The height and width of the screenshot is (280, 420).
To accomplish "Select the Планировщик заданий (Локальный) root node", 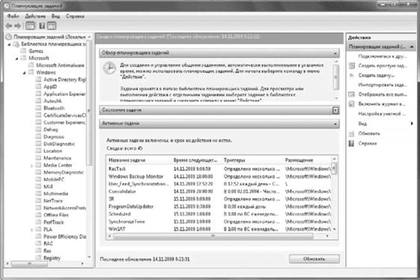I will pos(49,37).
